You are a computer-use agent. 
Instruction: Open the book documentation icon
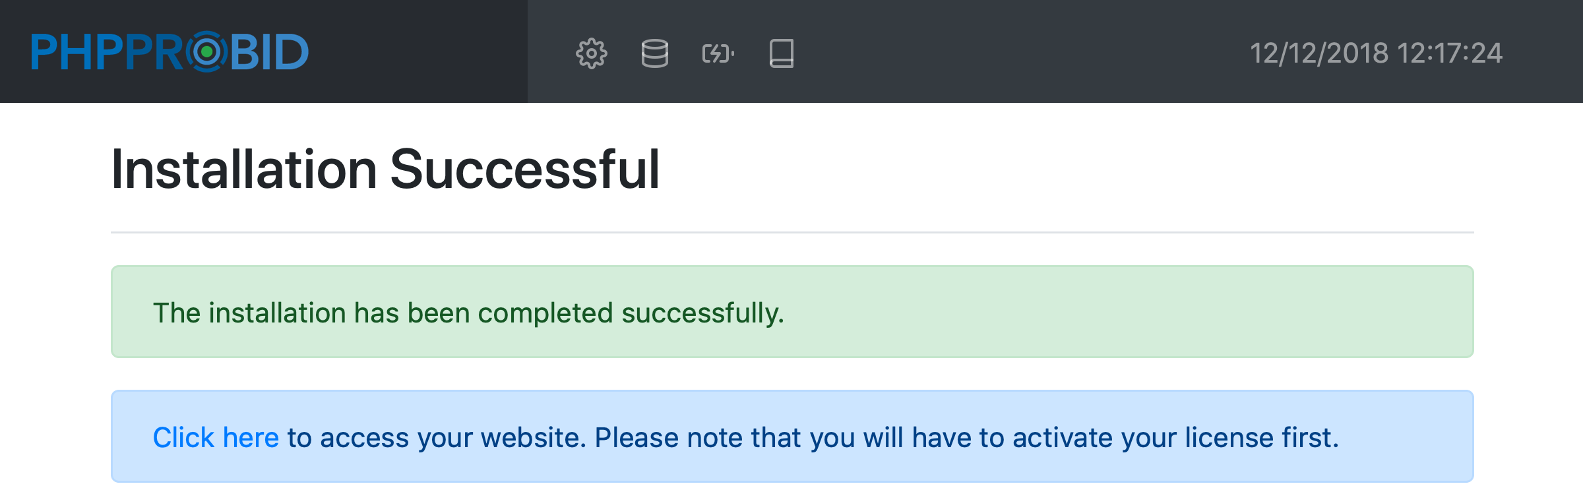pos(781,53)
